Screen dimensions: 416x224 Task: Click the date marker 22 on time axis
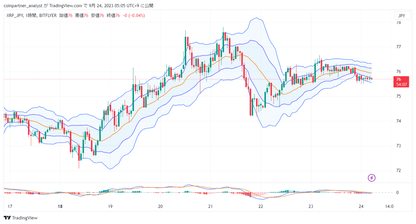[x=260, y=207]
